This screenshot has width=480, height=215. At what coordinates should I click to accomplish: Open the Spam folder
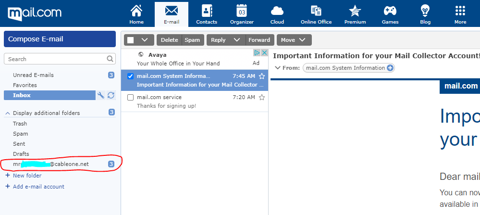pos(21,134)
